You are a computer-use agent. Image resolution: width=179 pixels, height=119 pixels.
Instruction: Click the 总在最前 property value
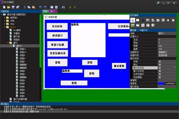pyautogui.click(x=167, y=77)
